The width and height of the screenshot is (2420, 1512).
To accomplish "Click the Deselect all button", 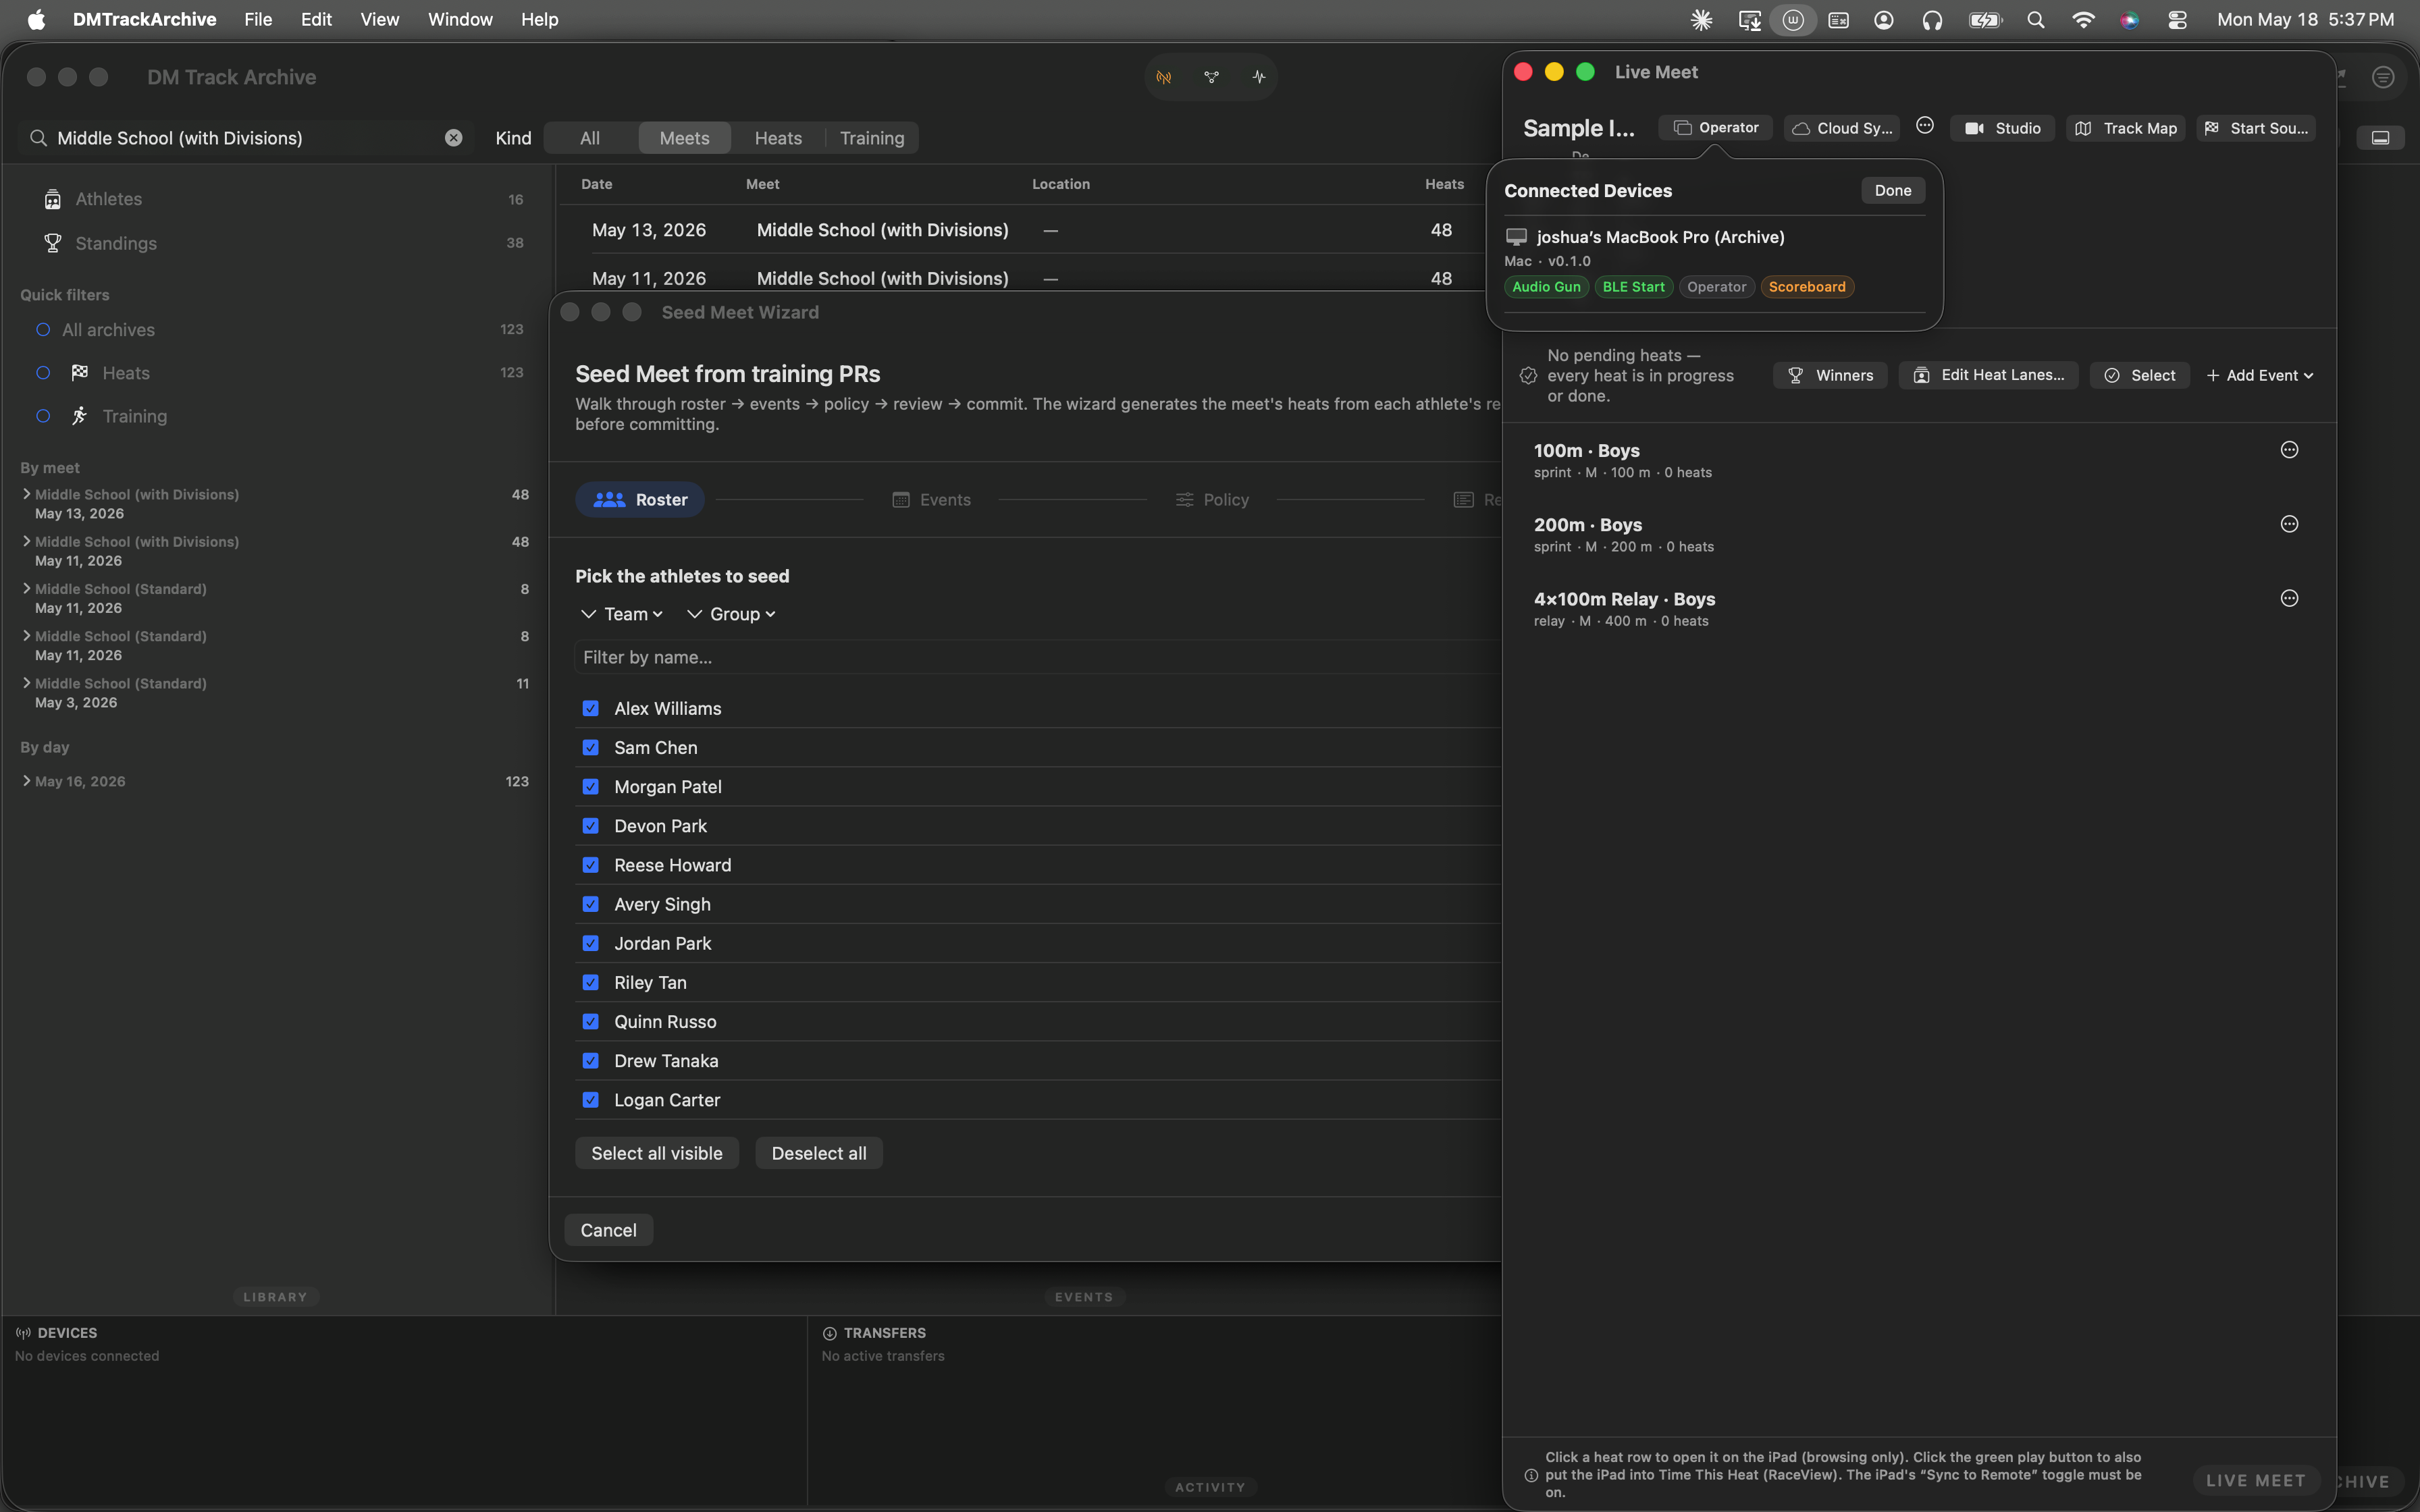I will point(819,1153).
